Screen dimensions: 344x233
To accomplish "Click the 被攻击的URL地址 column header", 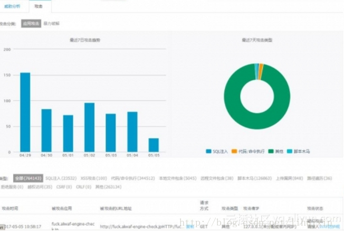I will [116, 208].
